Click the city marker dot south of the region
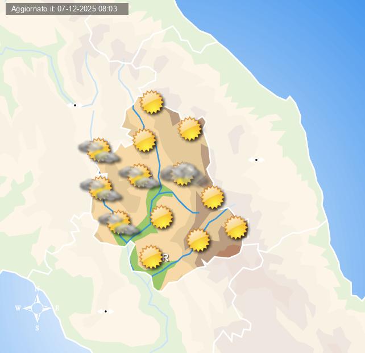Viewport: 365px width, 353px height. [x=105, y=311]
